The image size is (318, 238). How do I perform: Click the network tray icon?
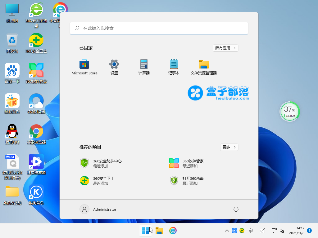(x=274, y=231)
